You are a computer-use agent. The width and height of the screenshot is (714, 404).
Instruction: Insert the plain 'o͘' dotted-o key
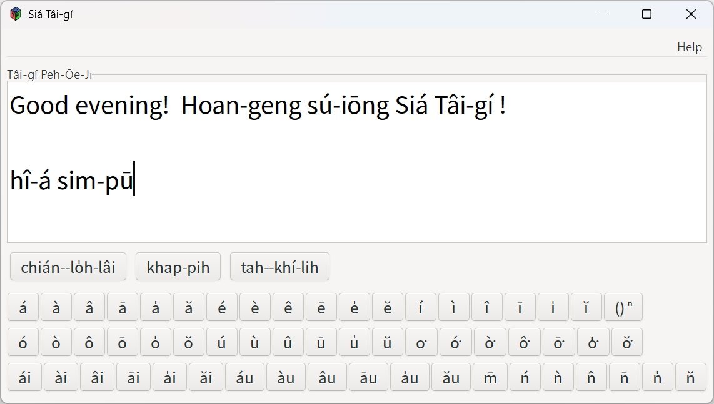tap(421, 342)
